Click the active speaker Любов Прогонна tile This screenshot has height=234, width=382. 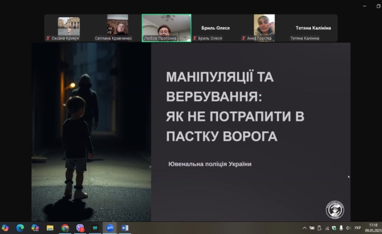click(166, 27)
